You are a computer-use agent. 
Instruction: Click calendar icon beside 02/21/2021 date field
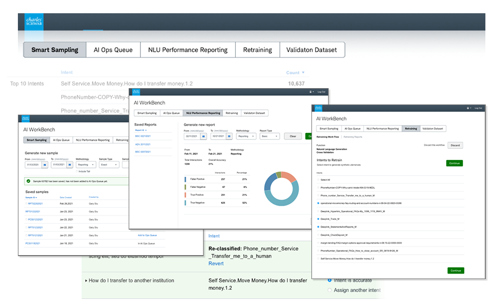click(229, 136)
